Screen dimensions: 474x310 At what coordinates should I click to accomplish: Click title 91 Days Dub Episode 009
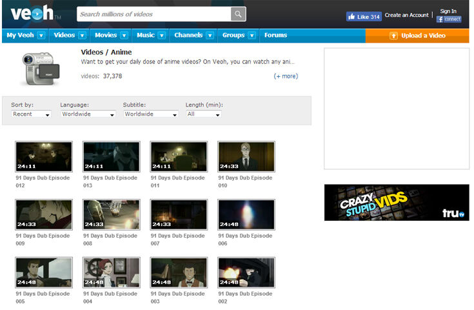[43, 240]
